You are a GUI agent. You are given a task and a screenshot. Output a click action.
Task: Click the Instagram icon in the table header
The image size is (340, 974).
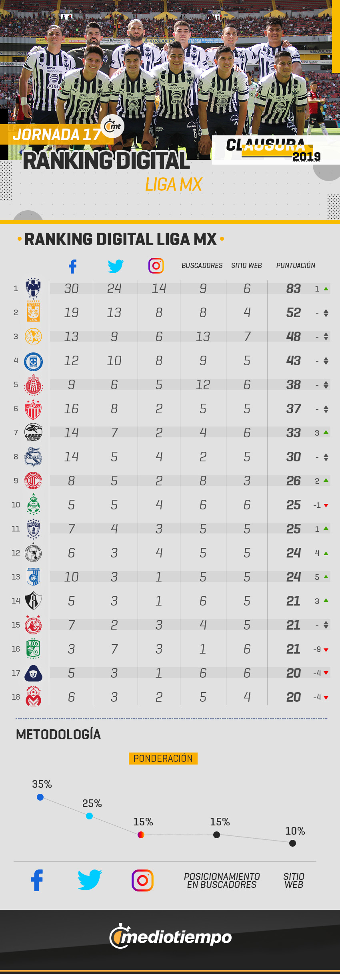(x=156, y=266)
